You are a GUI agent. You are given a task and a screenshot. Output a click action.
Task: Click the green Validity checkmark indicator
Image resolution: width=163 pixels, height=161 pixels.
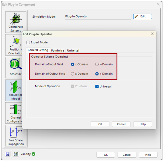[33, 154]
